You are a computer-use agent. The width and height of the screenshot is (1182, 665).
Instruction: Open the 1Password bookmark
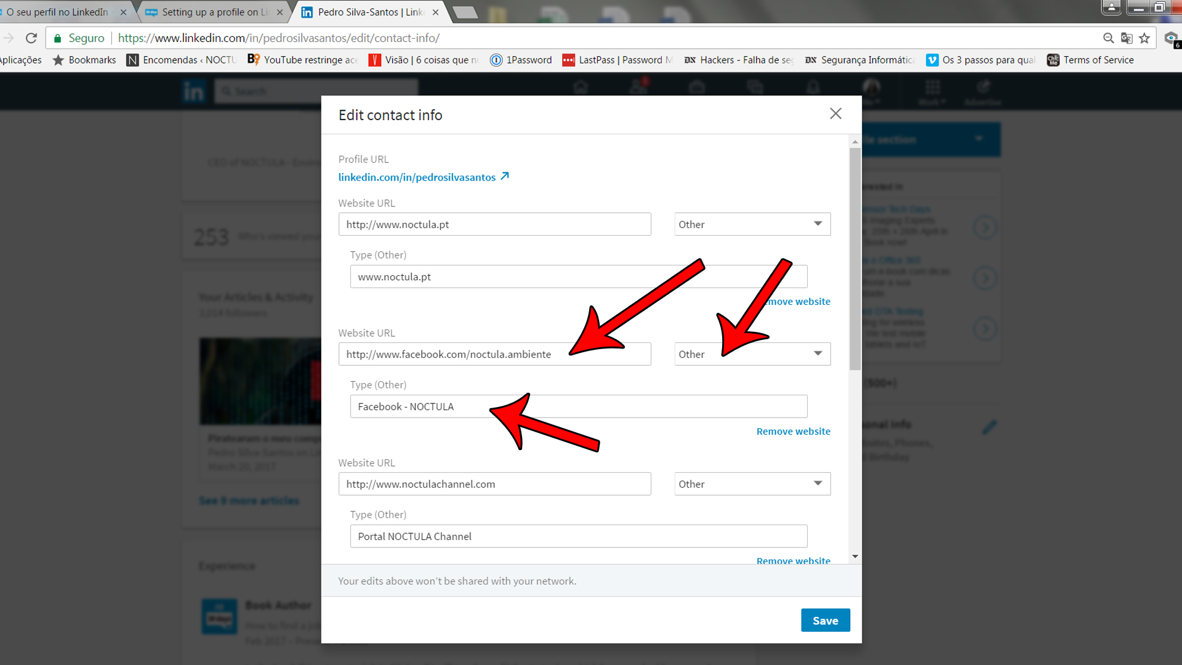(521, 60)
